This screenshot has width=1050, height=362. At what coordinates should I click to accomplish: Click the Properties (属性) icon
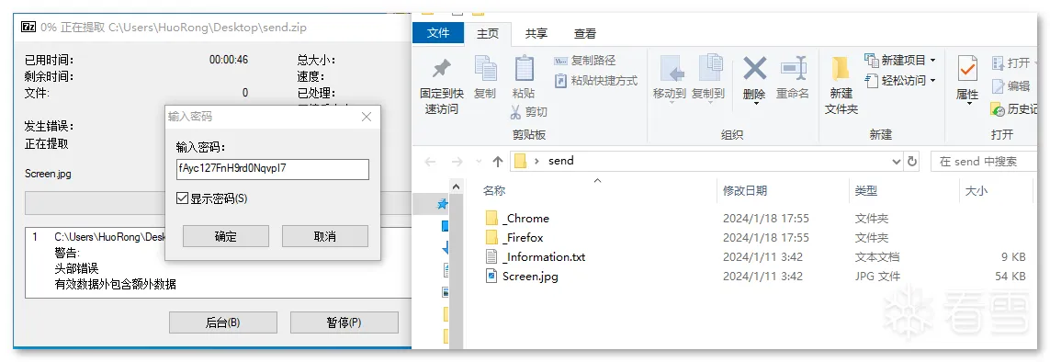(967, 69)
